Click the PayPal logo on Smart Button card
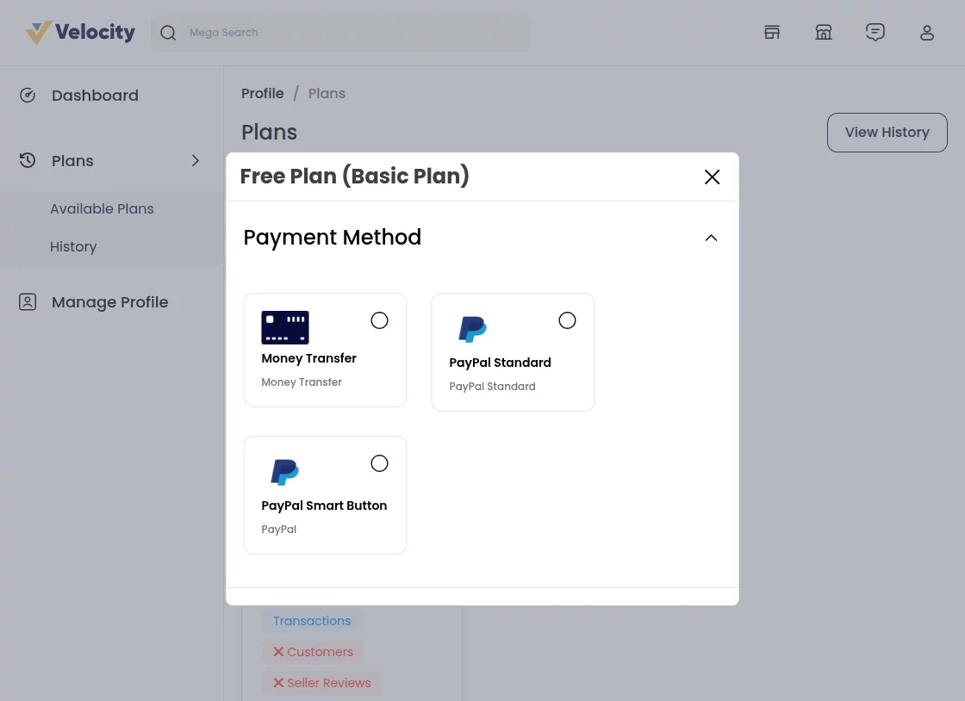Viewport: 965px width, 701px height. coord(284,472)
